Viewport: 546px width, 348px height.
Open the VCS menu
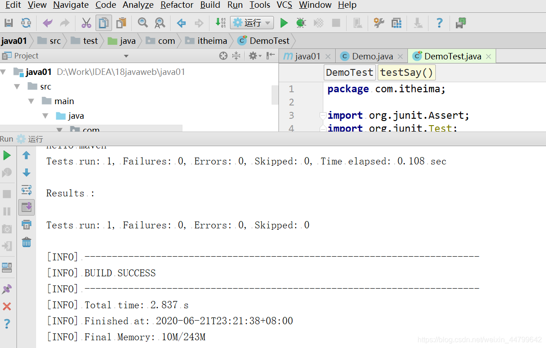point(284,5)
